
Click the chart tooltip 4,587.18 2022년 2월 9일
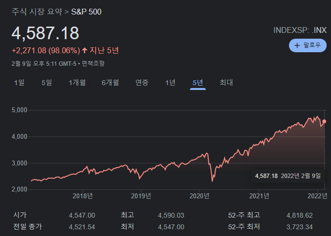click(288, 176)
